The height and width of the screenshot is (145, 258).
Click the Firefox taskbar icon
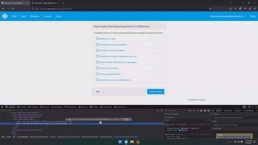[x=126, y=142]
